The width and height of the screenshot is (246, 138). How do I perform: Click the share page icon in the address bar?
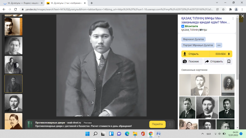point(218,9)
